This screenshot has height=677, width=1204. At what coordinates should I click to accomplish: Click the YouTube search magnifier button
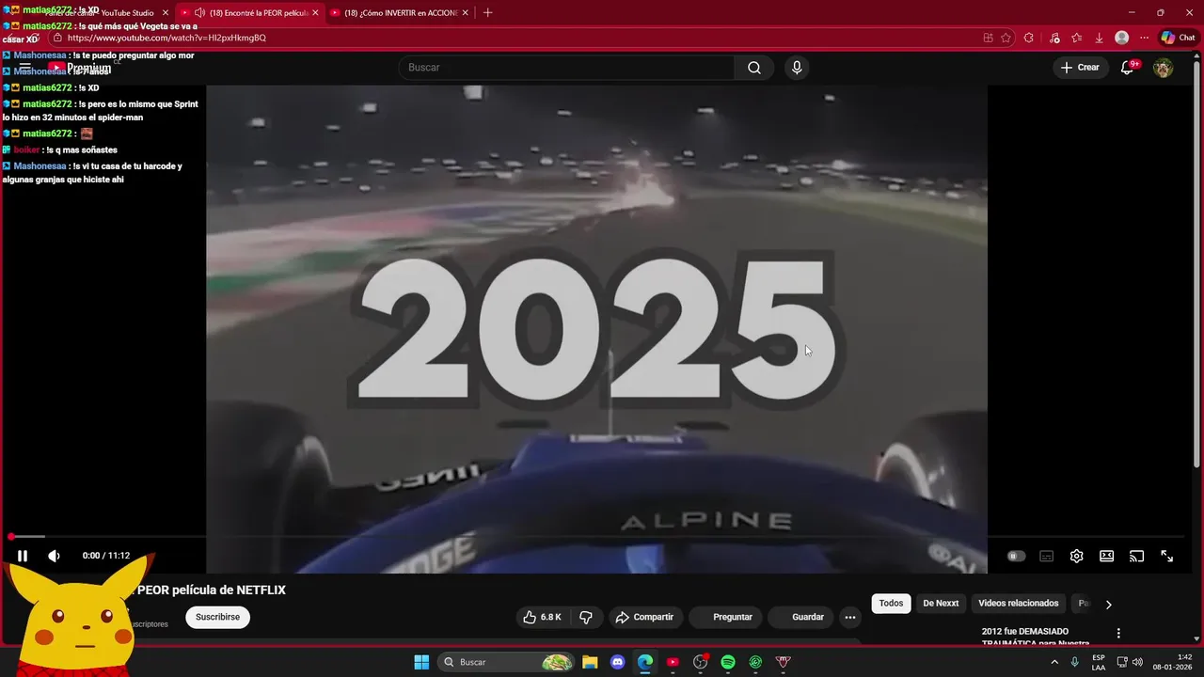[754, 68]
